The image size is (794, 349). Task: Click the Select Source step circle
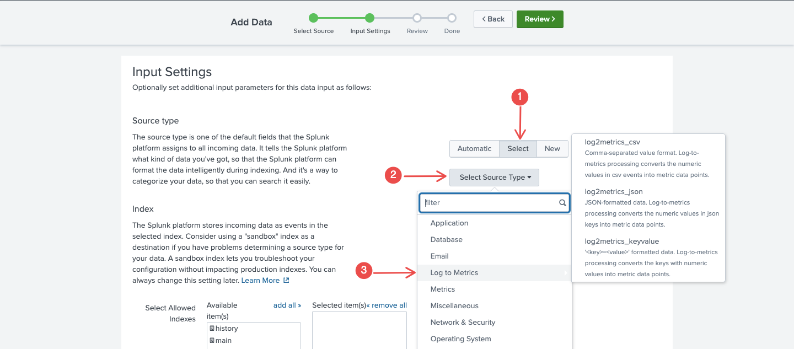click(x=313, y=18)
